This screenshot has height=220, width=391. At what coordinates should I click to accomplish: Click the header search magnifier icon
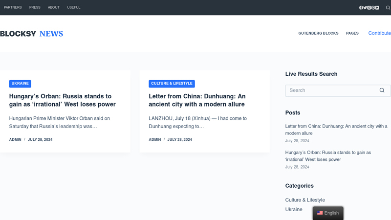(x=388, y=8)
